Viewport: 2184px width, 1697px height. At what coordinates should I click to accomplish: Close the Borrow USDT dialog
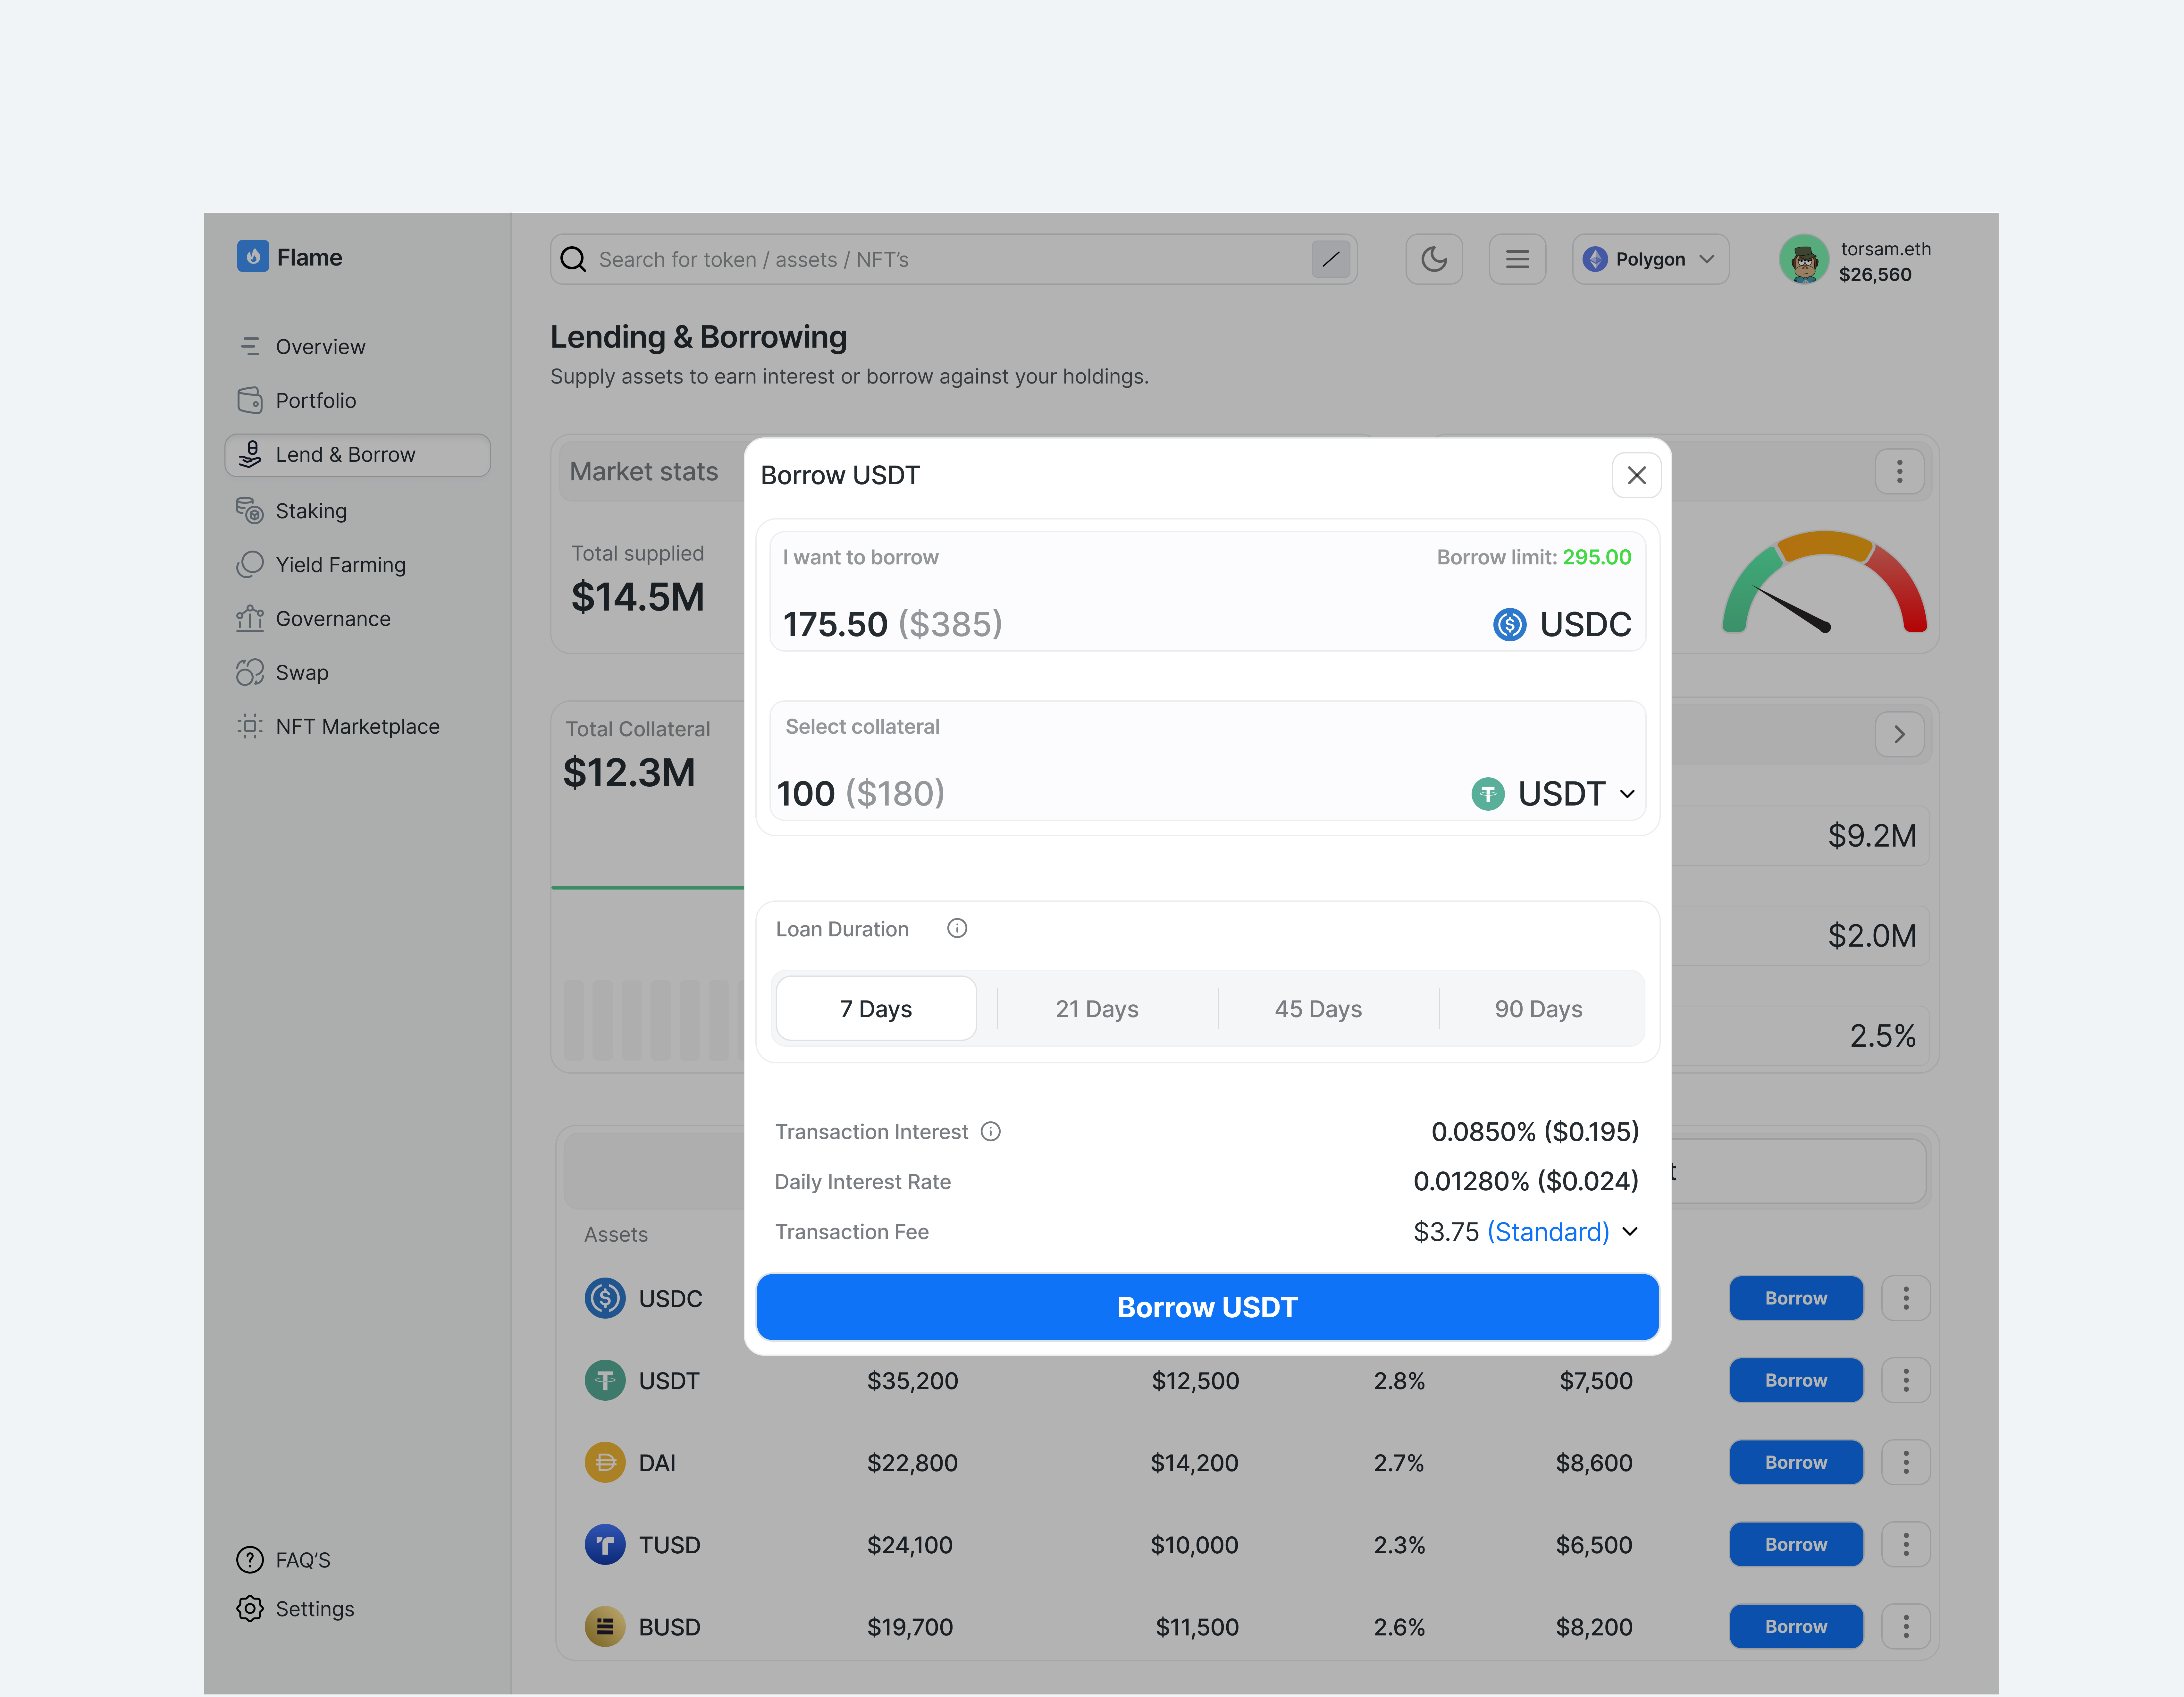(1637, 475)
